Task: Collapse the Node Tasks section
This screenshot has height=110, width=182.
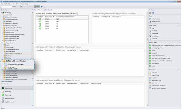Action: click(179, 25)
